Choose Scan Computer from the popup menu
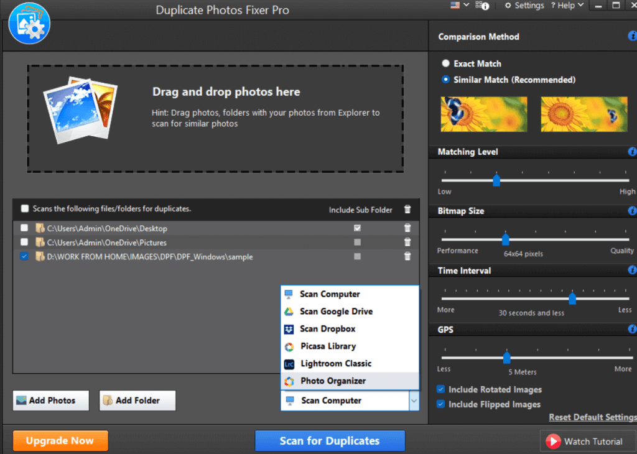The width and height of the screenshot is (637, 454). (350, 294)
